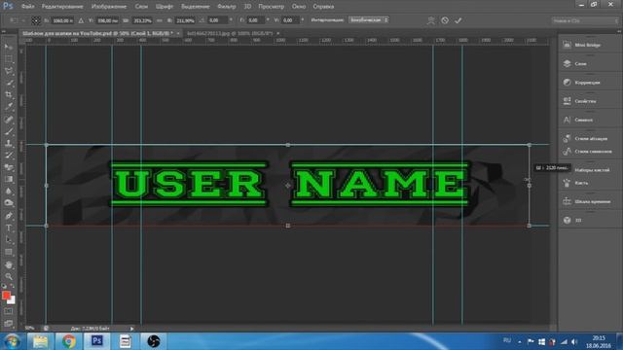This screenshot has width=623, height=350.
Task: Select the Move tool
Action: pos(9,47)
